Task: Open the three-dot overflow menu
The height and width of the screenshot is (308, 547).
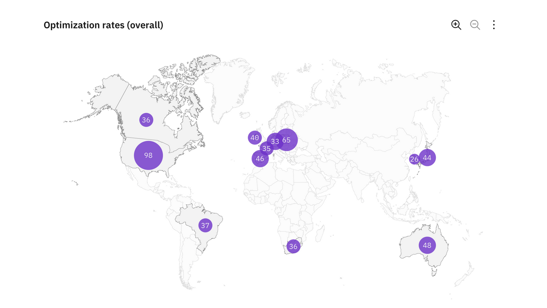Action: (x=494, y=25)
